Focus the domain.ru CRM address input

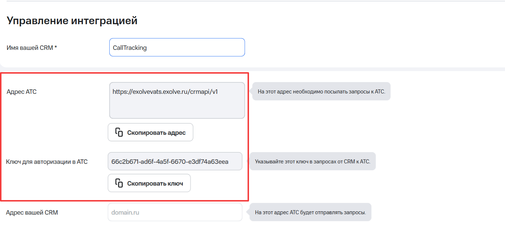coord(175,213)
